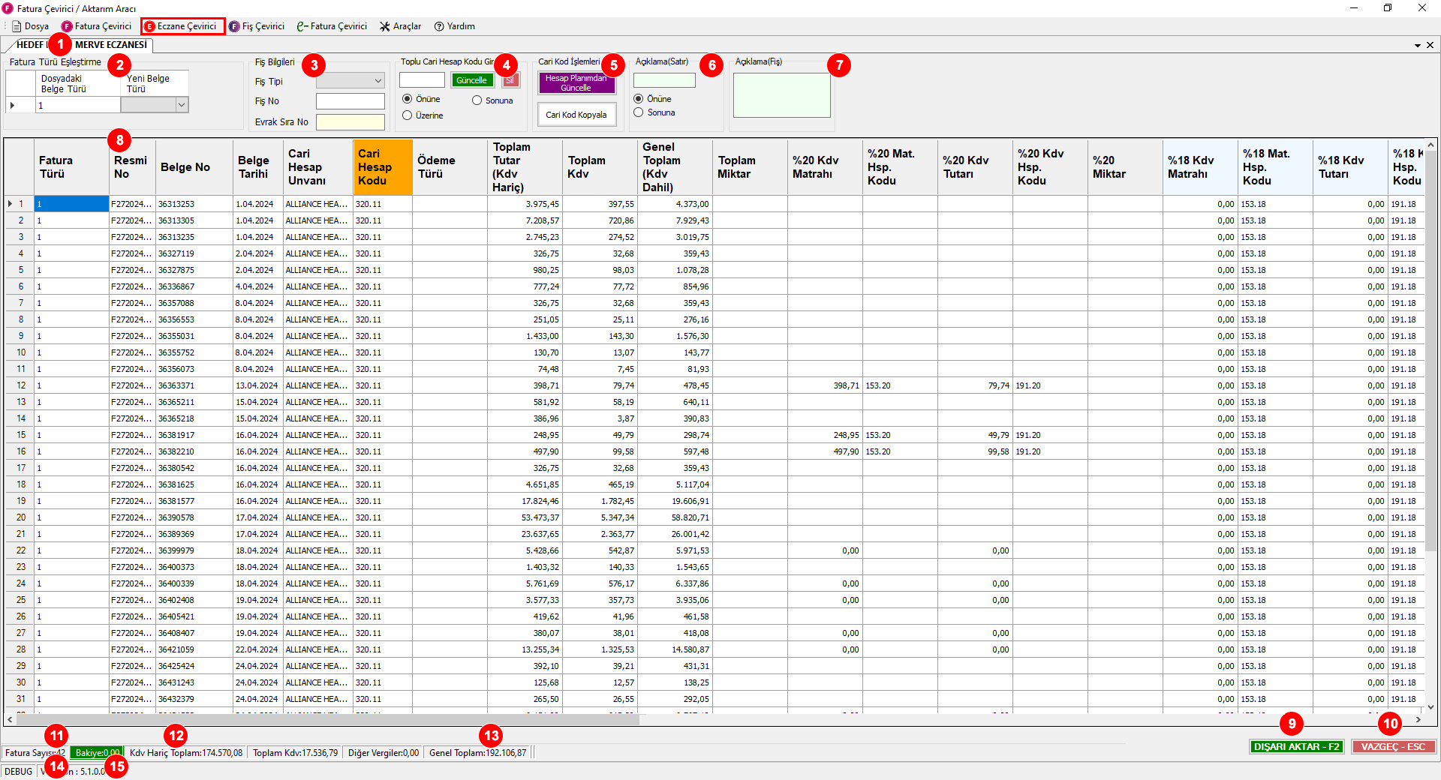
Task: Switch to the MERVE ECZANESİ tab
Action: (x=111, y=45)
